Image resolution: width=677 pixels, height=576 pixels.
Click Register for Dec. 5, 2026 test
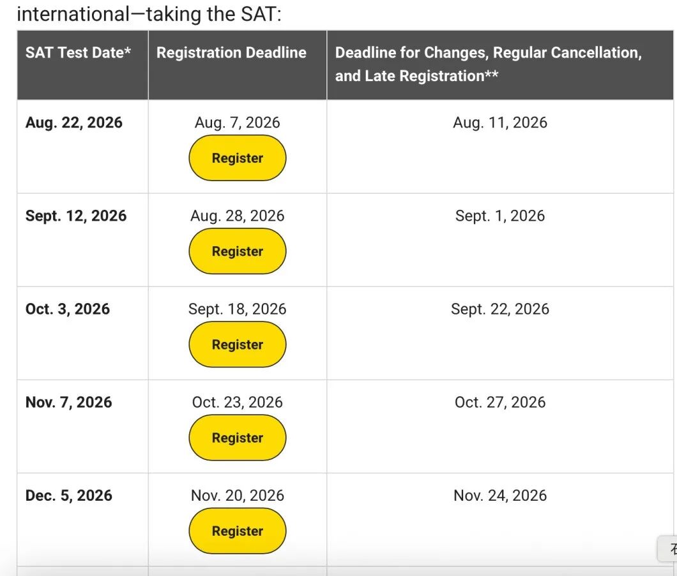click(238, 530)
